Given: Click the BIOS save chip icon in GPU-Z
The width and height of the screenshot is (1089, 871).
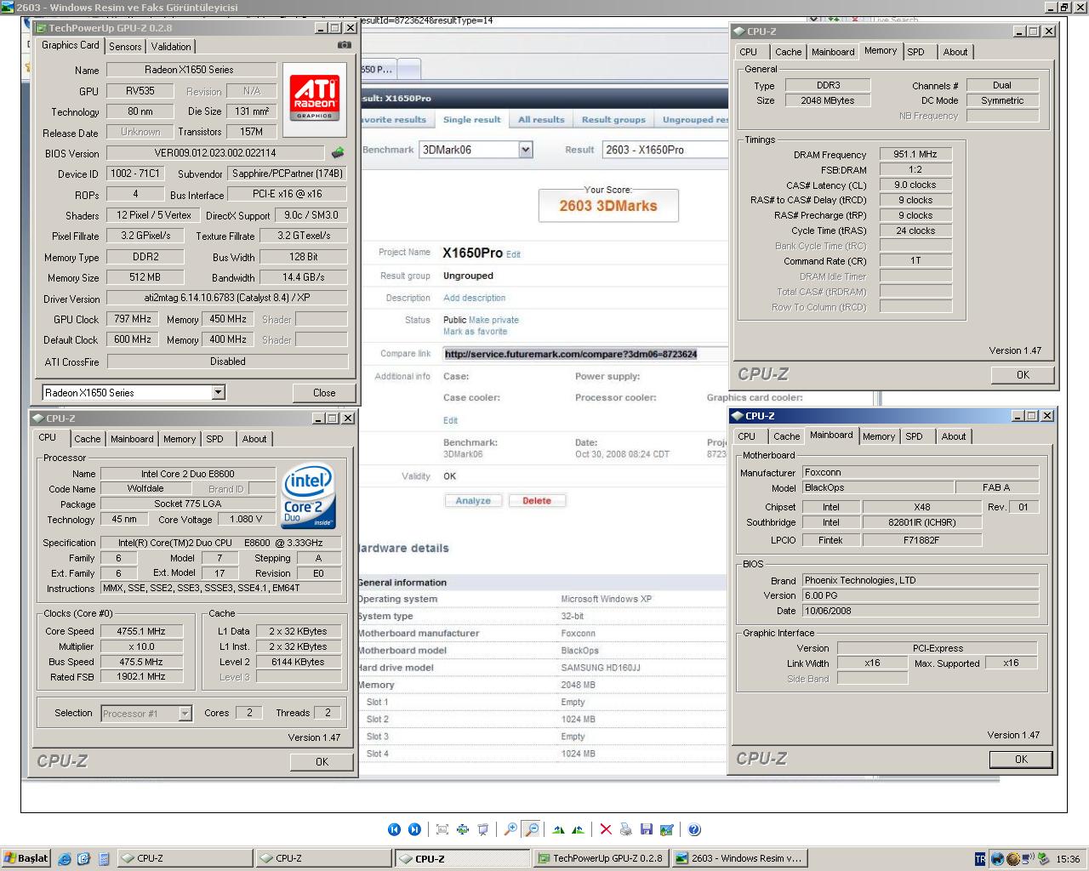Looking at the screenshot, I should [338, 153].
